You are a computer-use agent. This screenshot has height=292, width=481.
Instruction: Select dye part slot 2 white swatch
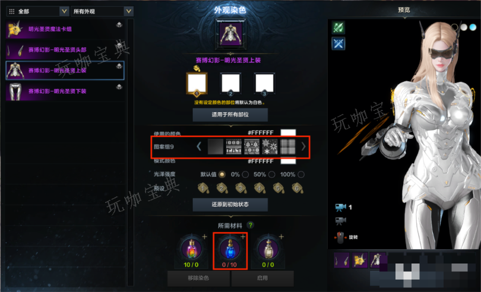[230, 84]
